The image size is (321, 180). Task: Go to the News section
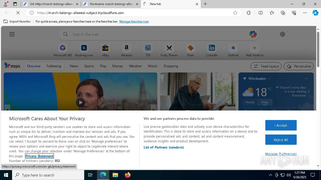74,66
